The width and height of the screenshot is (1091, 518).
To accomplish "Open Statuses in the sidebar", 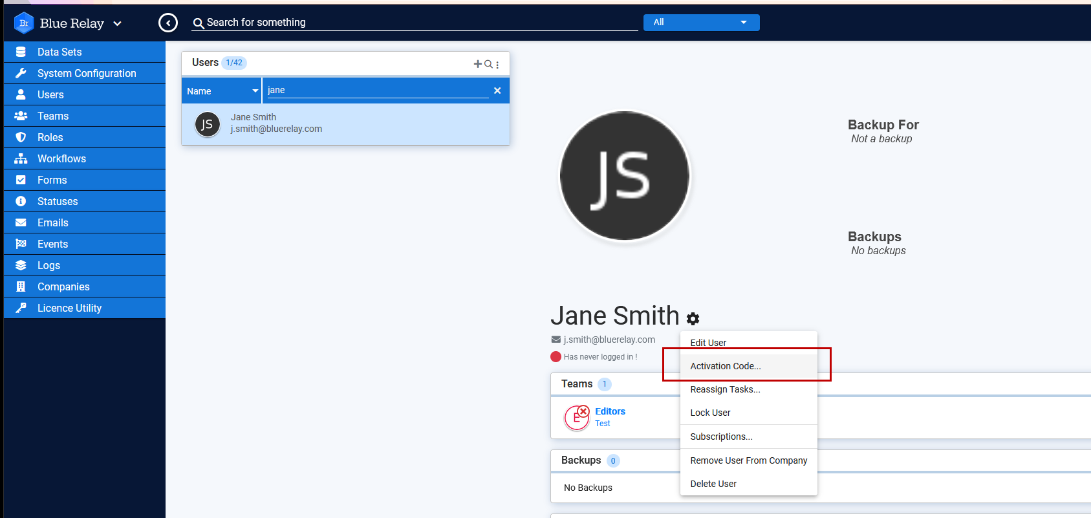I will 85,201.
